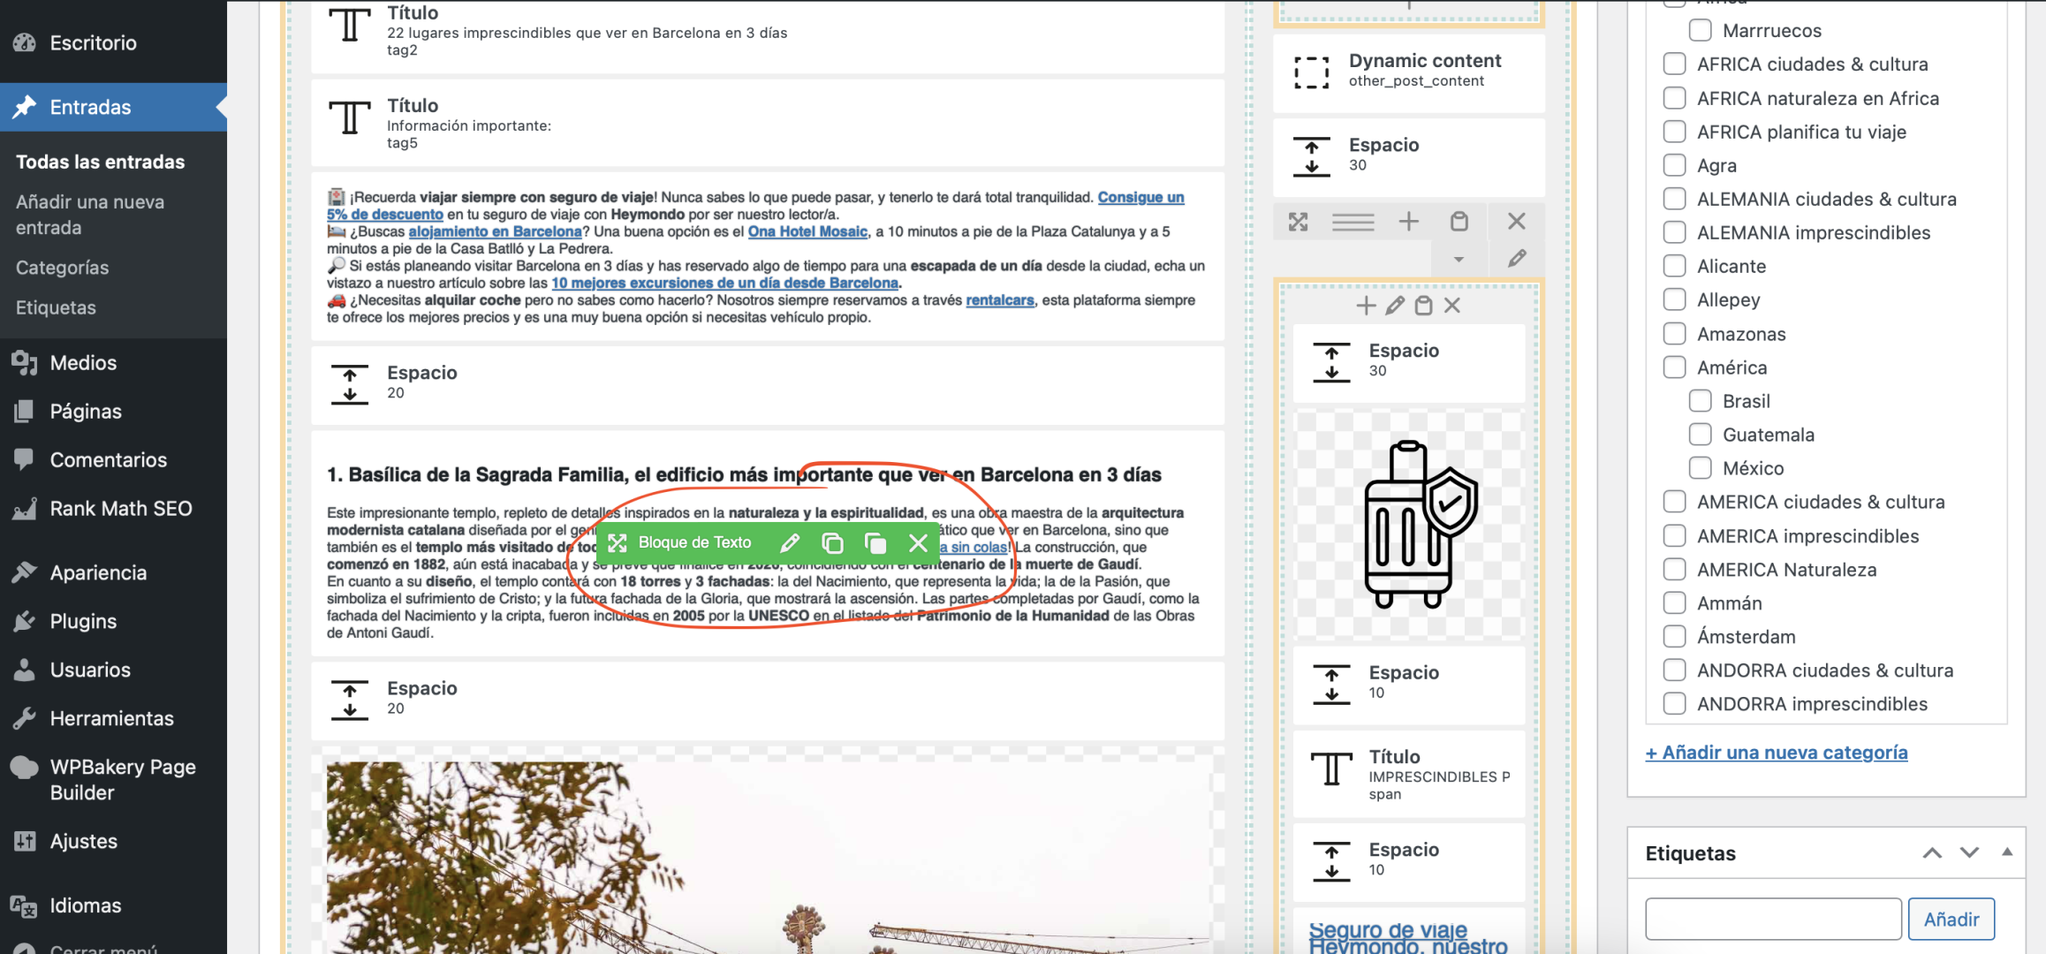Click the move handle icon in Bloque de Texto toolbar

(x=618, y=543)
